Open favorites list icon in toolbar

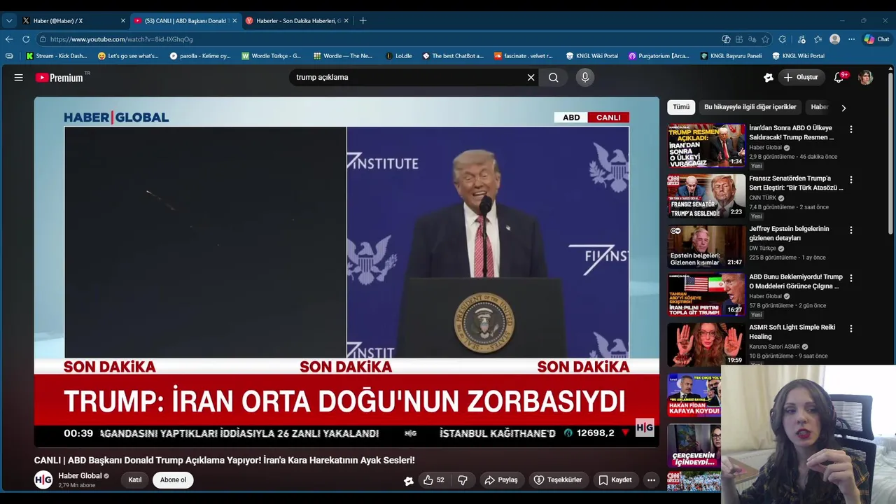pos(818,39)
